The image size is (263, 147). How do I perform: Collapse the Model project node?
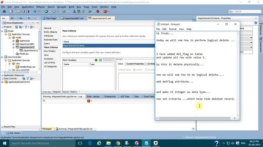pos(2,31)
